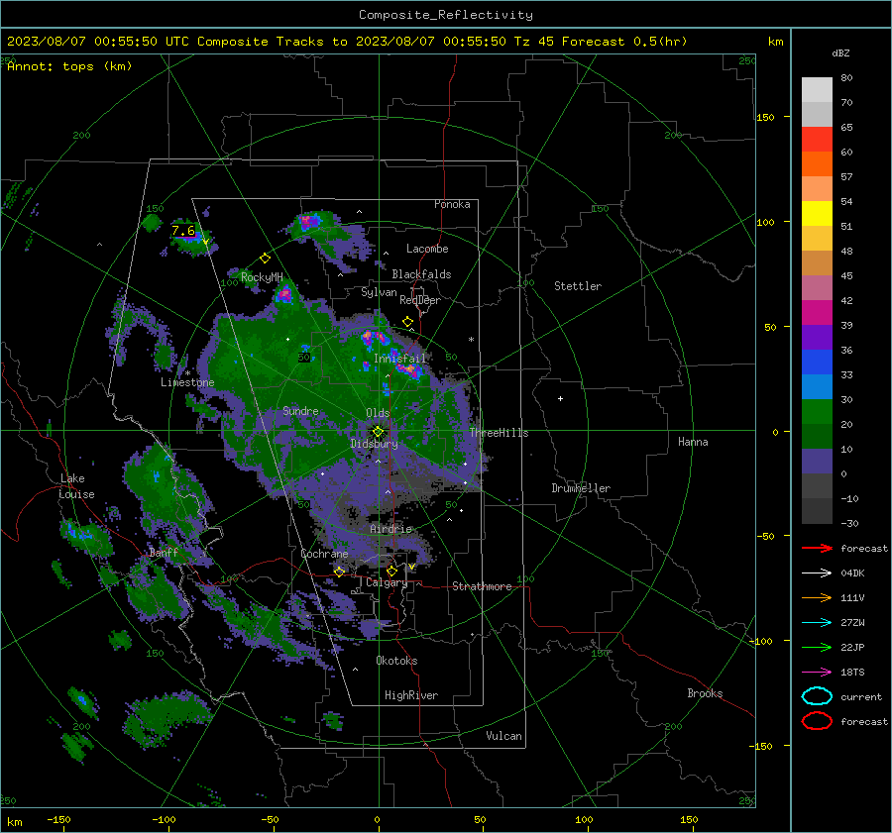Click the white plus marker west of Hanna
Image resolution: width=892 pixels, height=833 pixels.
click(560, 398)
